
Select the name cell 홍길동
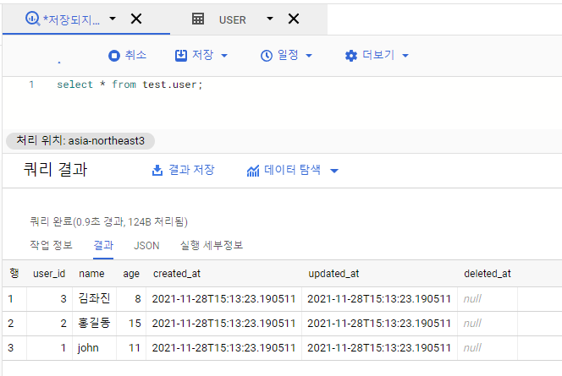[94, 323]
